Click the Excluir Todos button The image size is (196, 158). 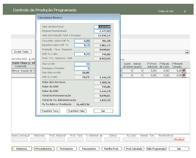point(22,52)
